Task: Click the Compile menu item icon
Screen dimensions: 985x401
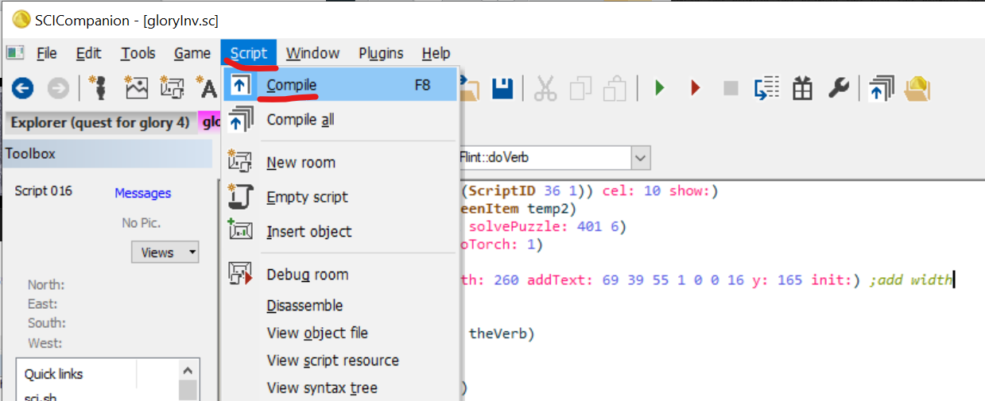Action: click(x=240, y=85)
